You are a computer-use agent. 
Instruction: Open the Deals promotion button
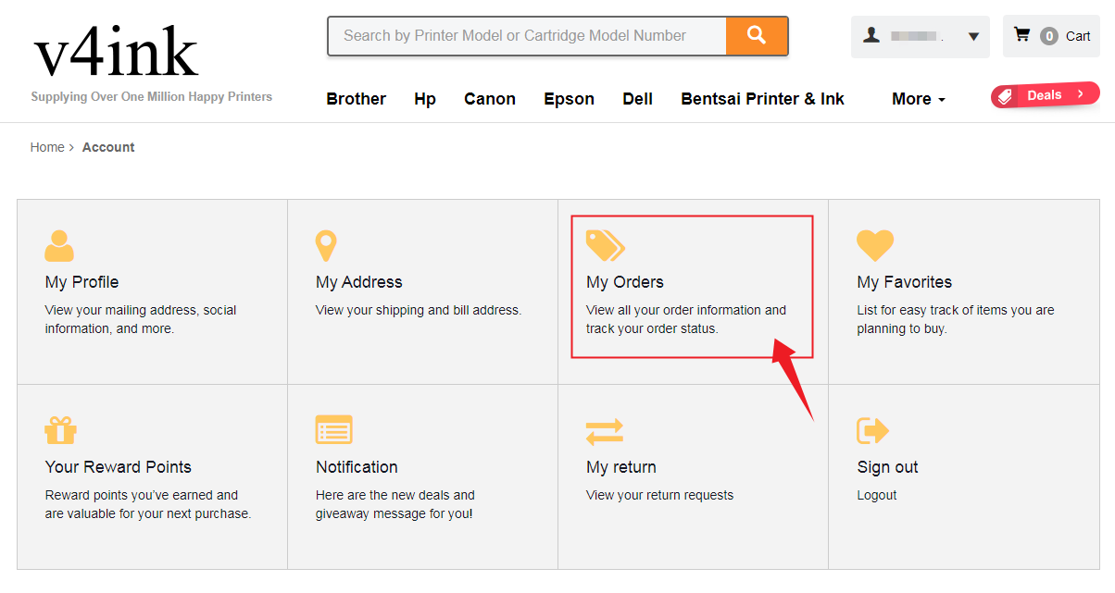click(x=1046, y=95)
